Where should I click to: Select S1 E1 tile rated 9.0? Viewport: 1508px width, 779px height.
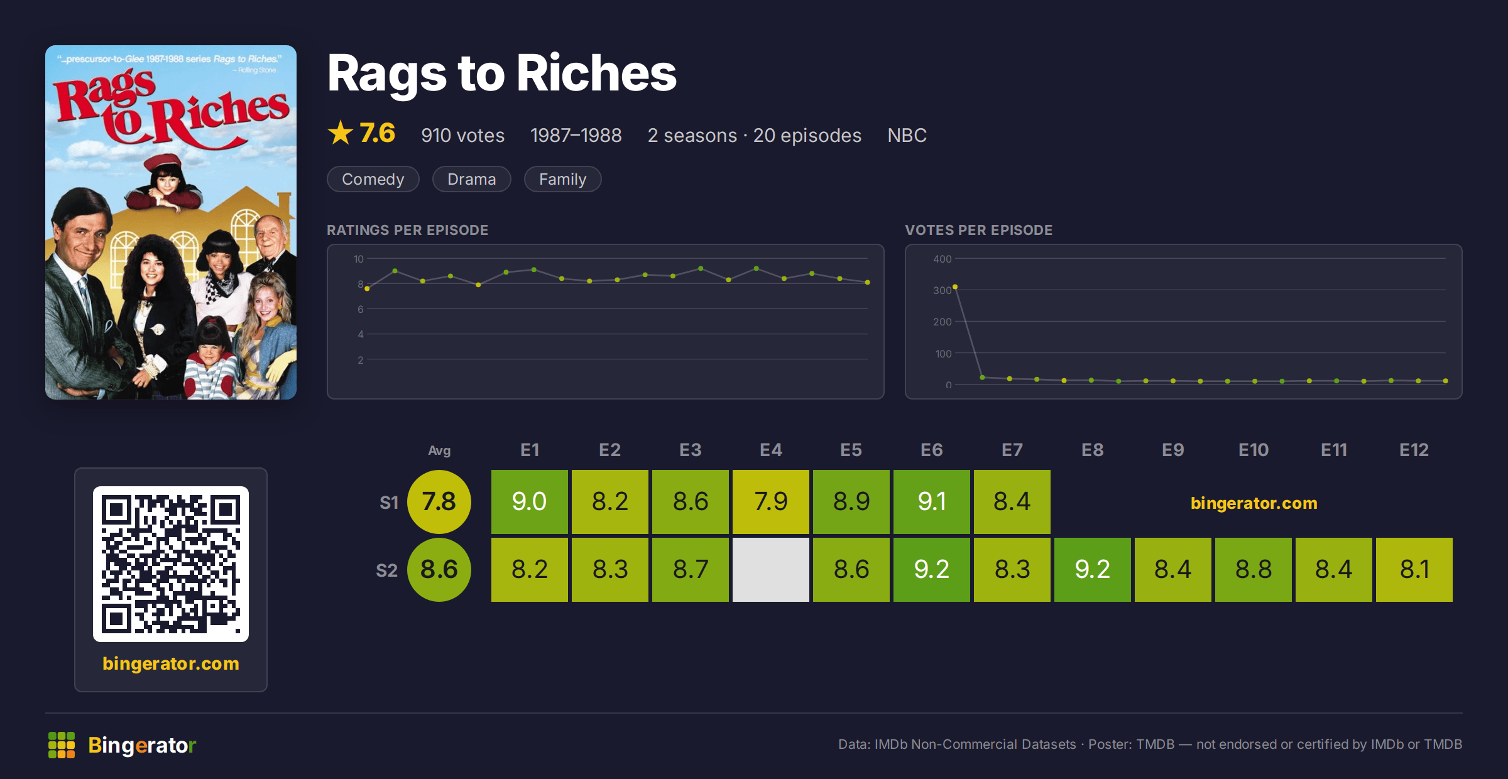530,502
